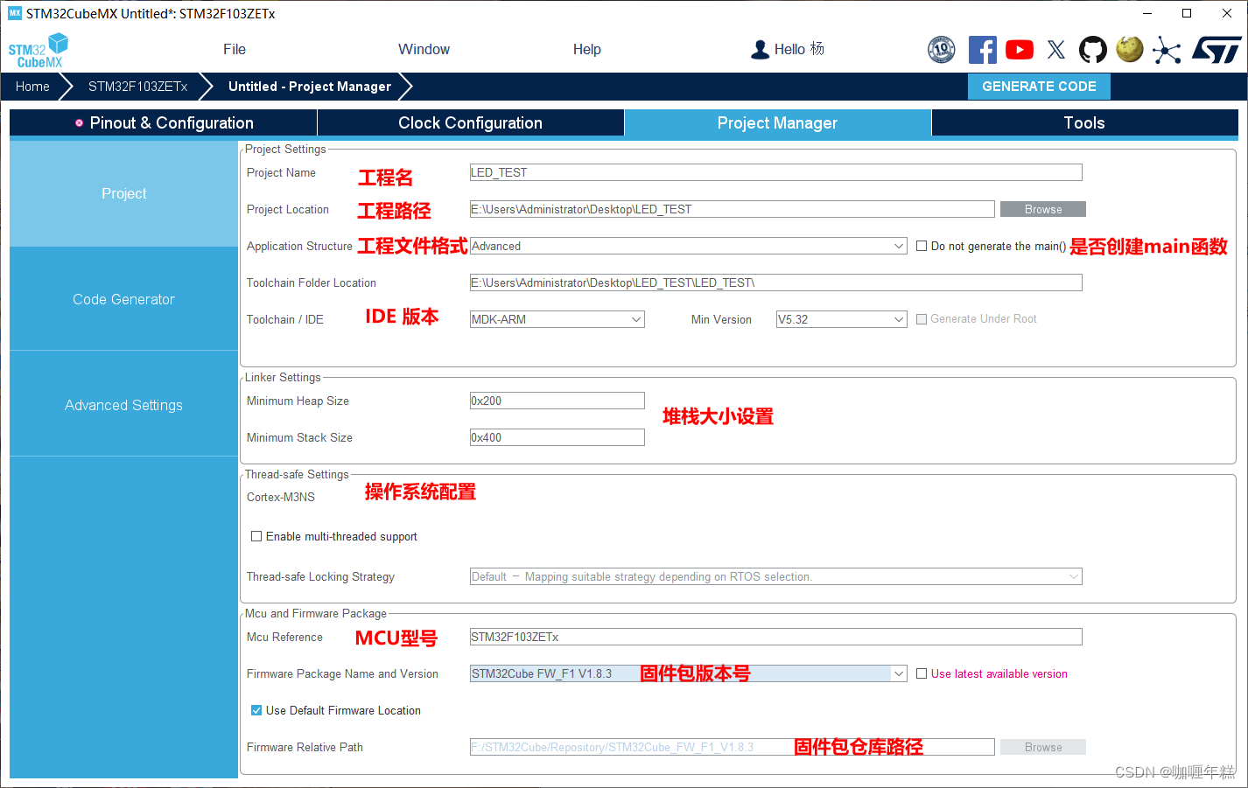Click the Project Location input field

tap(732, 209)
